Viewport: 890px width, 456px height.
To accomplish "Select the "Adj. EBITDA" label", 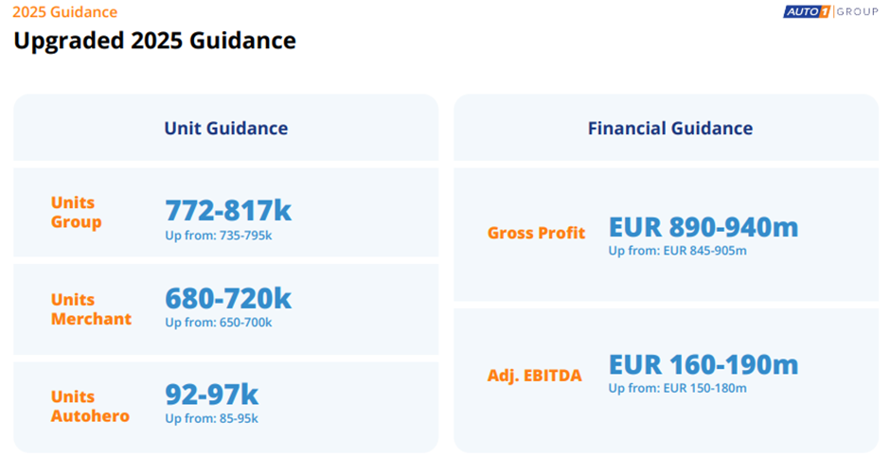I will click(x=534, y=376).
